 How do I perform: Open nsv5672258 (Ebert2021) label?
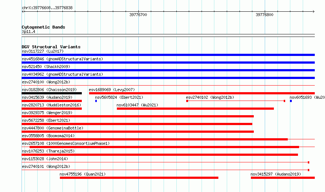point(46,120)
